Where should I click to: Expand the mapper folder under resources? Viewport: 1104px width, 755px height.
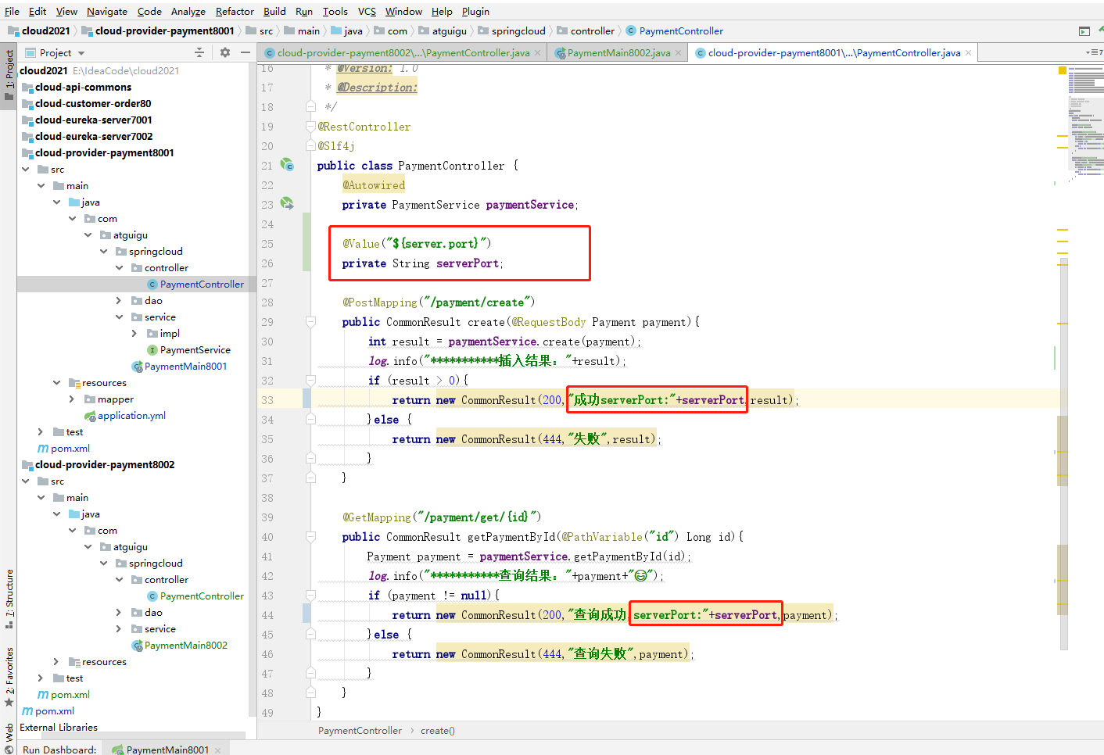73,399
